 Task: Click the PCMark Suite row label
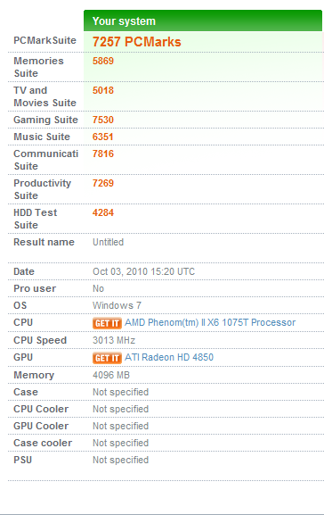click(x=45, y=40)
